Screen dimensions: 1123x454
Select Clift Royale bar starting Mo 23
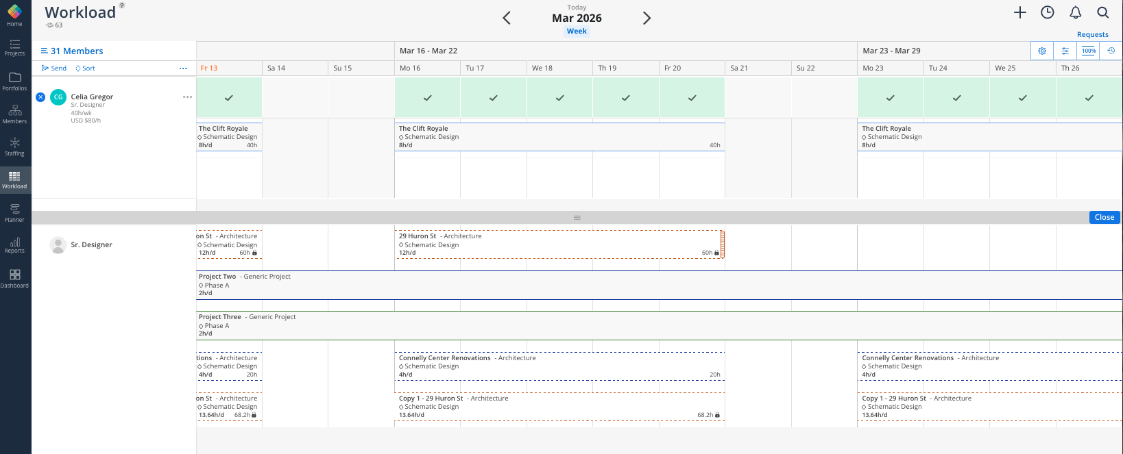click(990, 137)
